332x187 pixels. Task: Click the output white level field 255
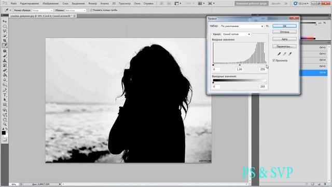(x=262, y=87)
